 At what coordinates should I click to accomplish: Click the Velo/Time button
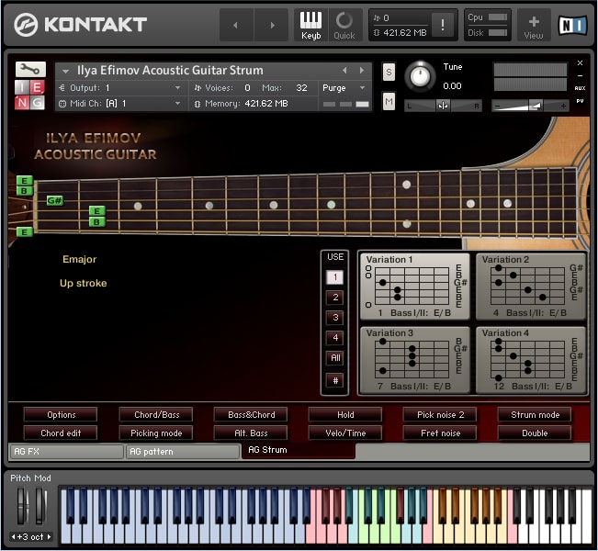pos(345,433)
